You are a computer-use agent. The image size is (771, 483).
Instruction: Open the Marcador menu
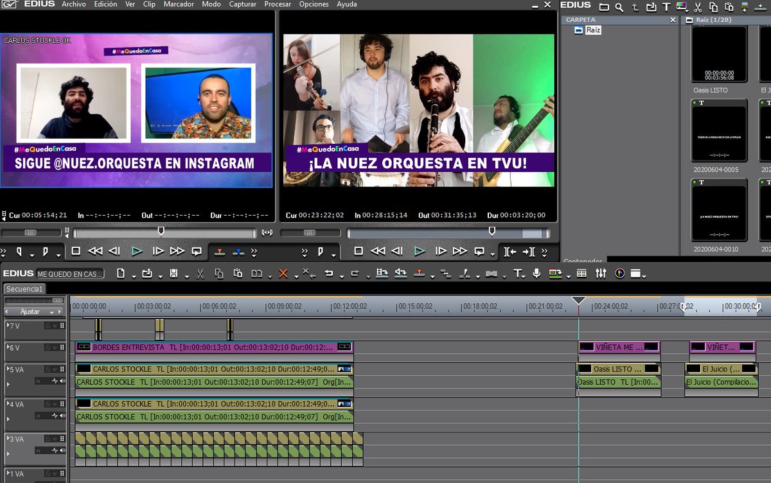pos(179,4)
